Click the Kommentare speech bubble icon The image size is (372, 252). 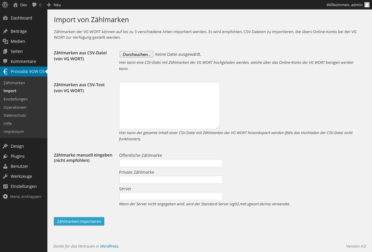click(x=5, y=61)
